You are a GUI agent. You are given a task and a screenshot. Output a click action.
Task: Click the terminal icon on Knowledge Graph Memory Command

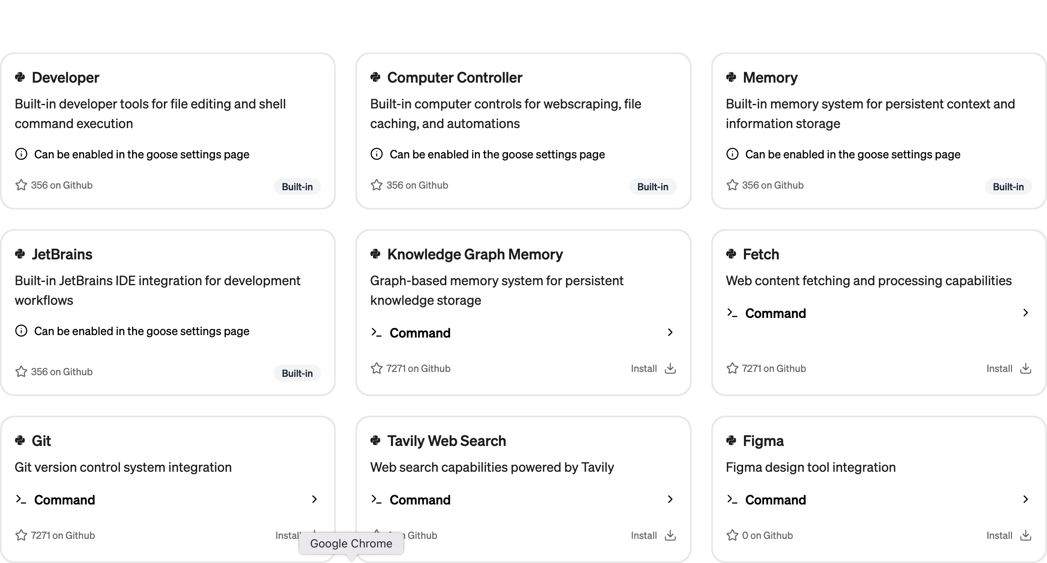[376, 333]
